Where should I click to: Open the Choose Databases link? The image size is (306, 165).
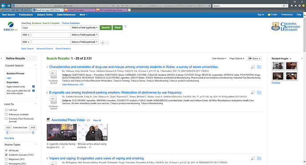pos(71,23)
